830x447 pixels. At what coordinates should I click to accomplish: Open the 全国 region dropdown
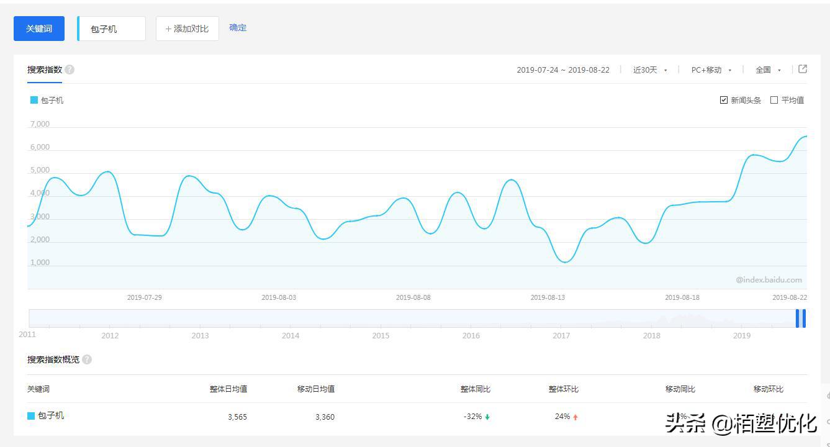coord(768,70)
